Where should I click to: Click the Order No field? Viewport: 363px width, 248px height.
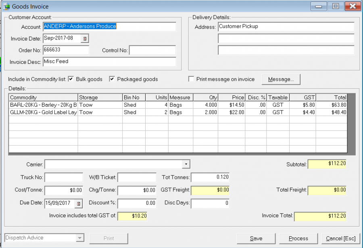pos(66,50)
